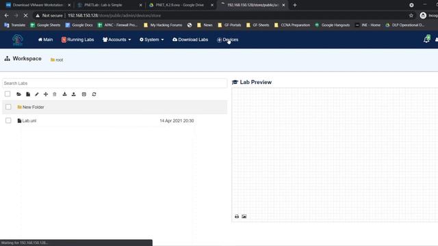Go to Main page

point(46,40)
